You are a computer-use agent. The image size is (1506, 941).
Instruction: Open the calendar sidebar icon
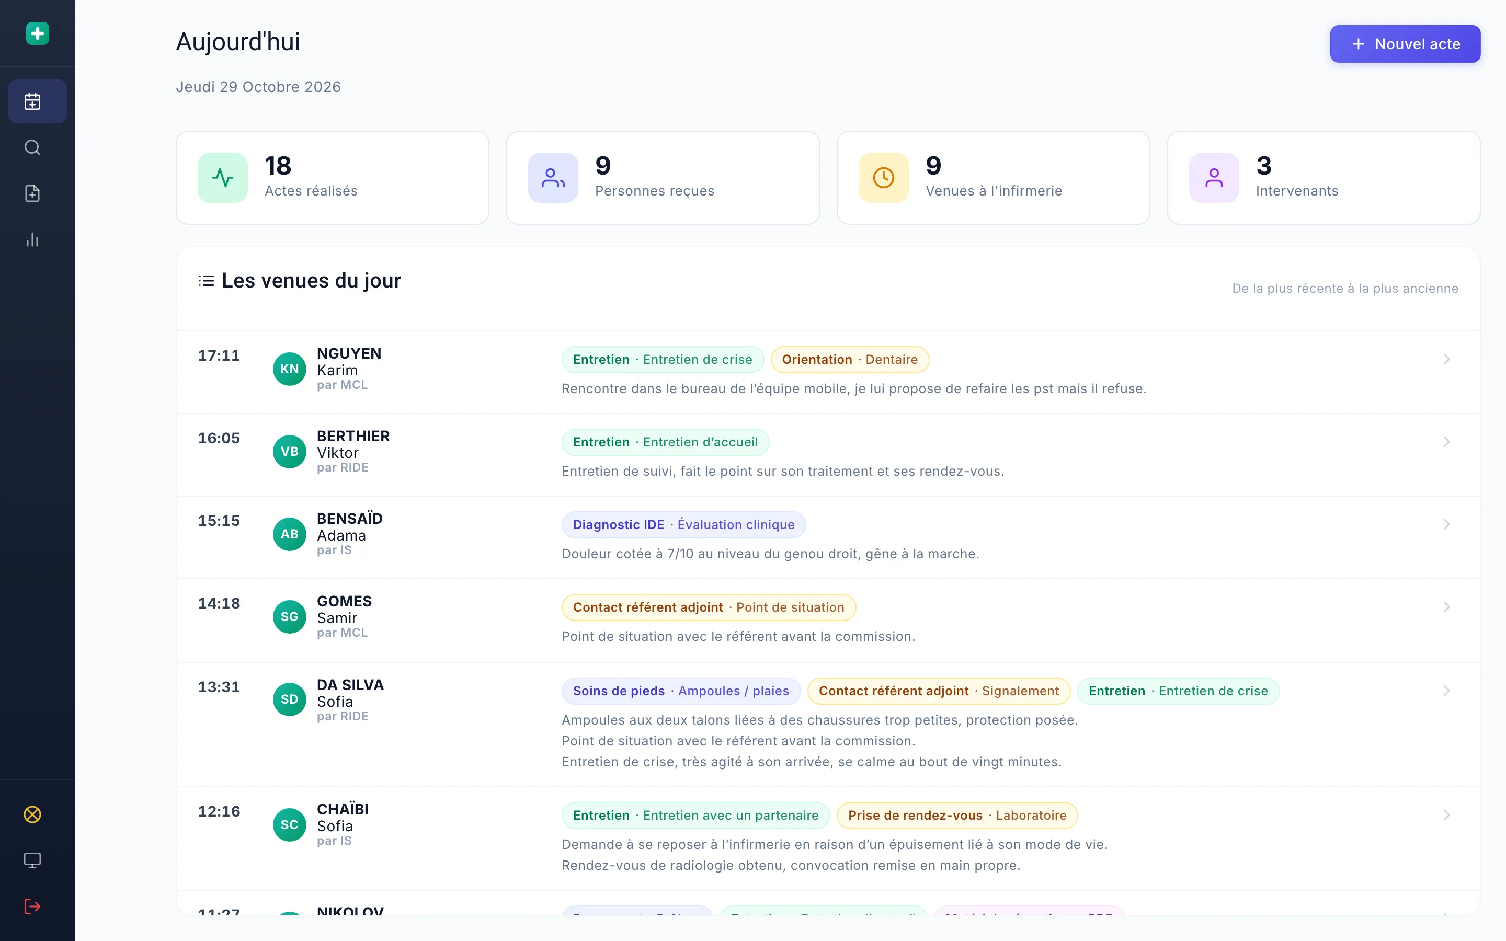pos(32,101)
